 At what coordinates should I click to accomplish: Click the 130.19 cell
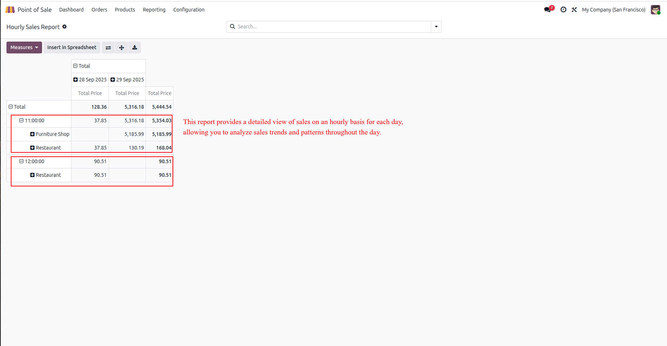[127, 148]
